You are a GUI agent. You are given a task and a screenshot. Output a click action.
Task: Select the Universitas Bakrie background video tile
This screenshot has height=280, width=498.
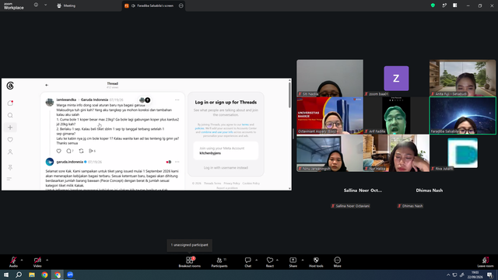pyautogui.click(x=330, y=116)
